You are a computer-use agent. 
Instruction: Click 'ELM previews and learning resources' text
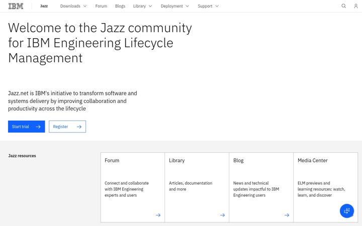pos(321,189)
